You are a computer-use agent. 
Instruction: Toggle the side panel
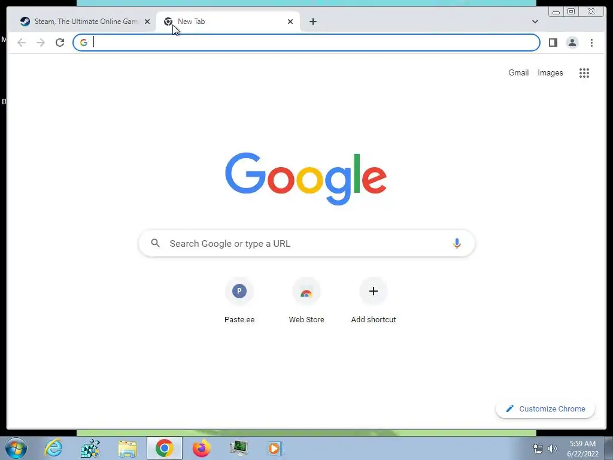click(553, 43)
